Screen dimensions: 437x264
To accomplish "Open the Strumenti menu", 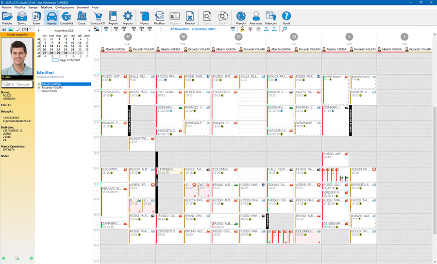I will 84,8.
